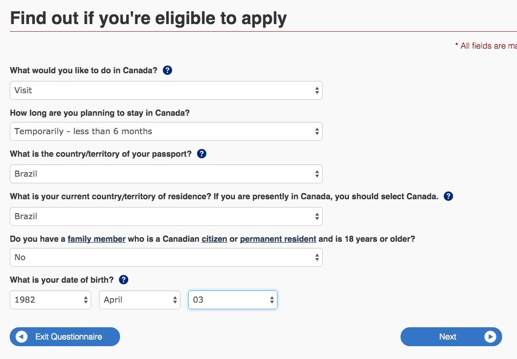The height and width of the screenshot is (359, 517).
Task: Open the country of residence dropdown showing Brazil
Action: (166, 217)
